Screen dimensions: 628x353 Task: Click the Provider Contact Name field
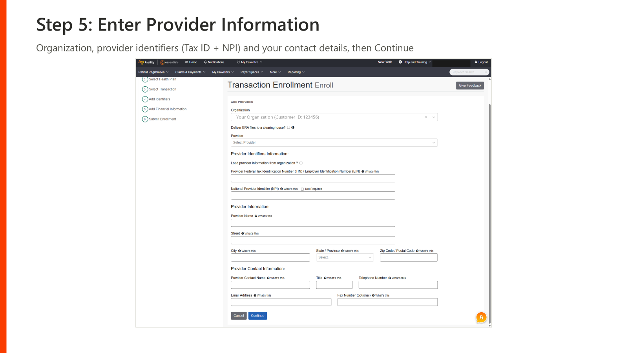270,285
